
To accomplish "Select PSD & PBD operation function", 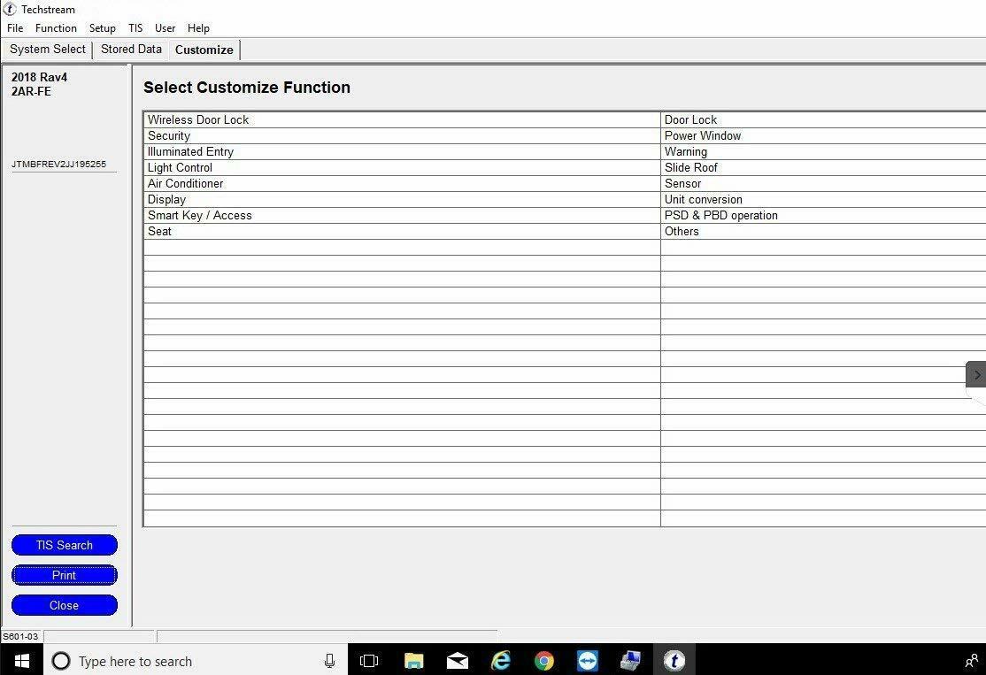I will click(823, 216).
